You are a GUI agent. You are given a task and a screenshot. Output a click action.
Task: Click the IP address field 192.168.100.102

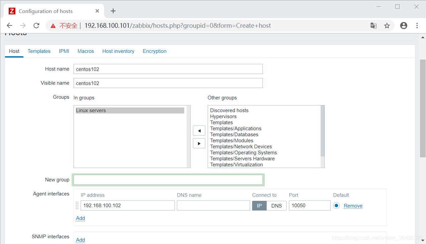128,206
